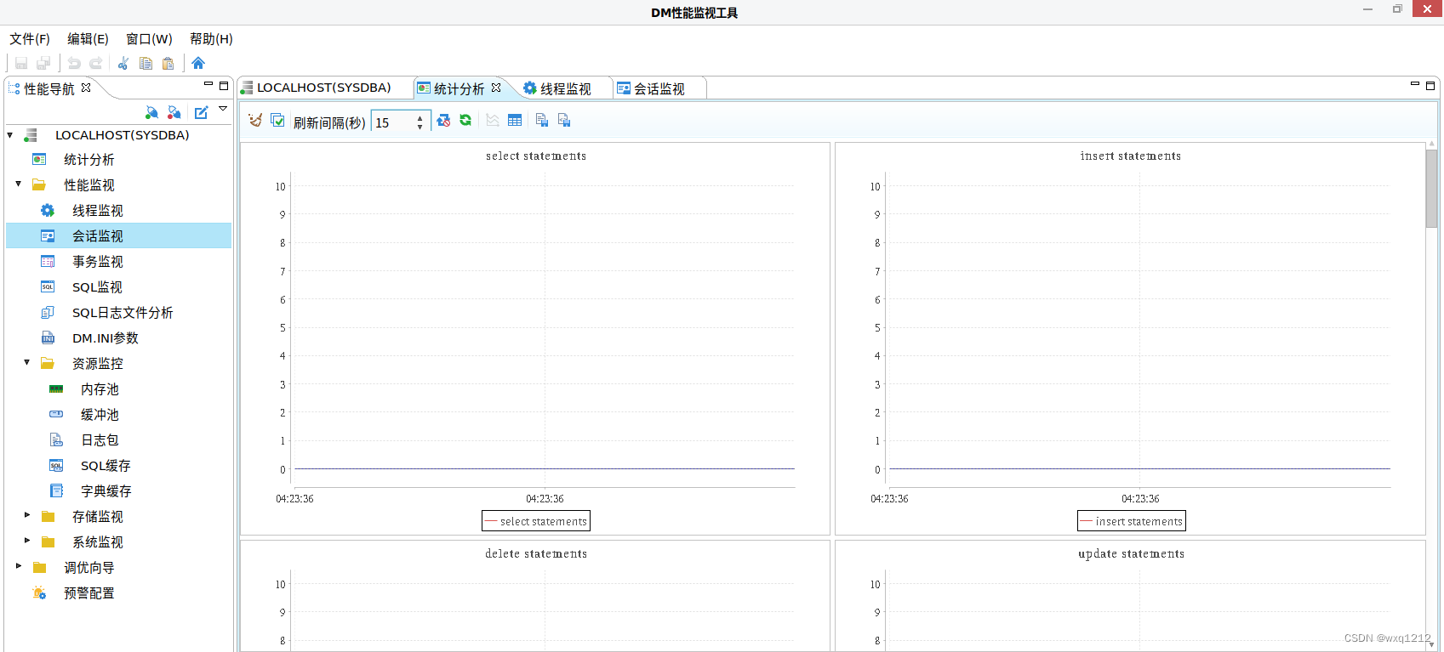Click the 性能导航 panel tab

click(x=49, y=88)
